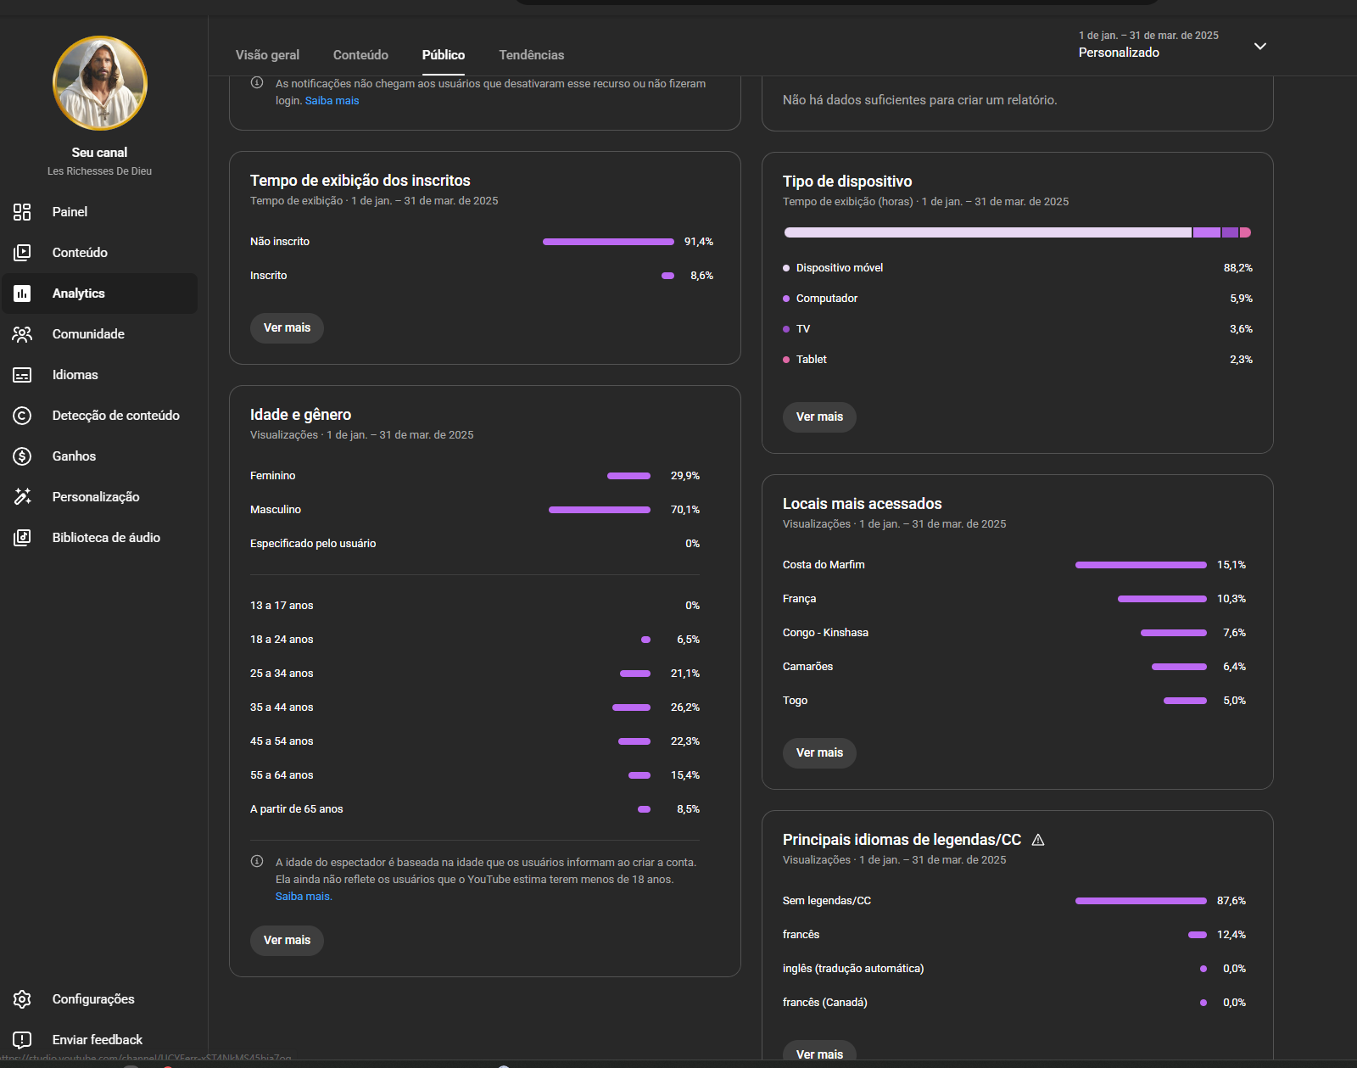This screenshot has height=1068, width=1357.
Task: Click Ver mais under Tipo de dispositivo
Action: click(819, 417)
